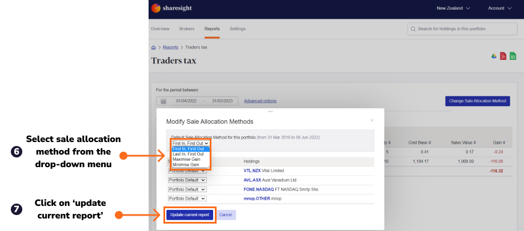Open Portfolio Default dropdown for AVL.ASX
This screenshot has width=524, height=231.
187,180
